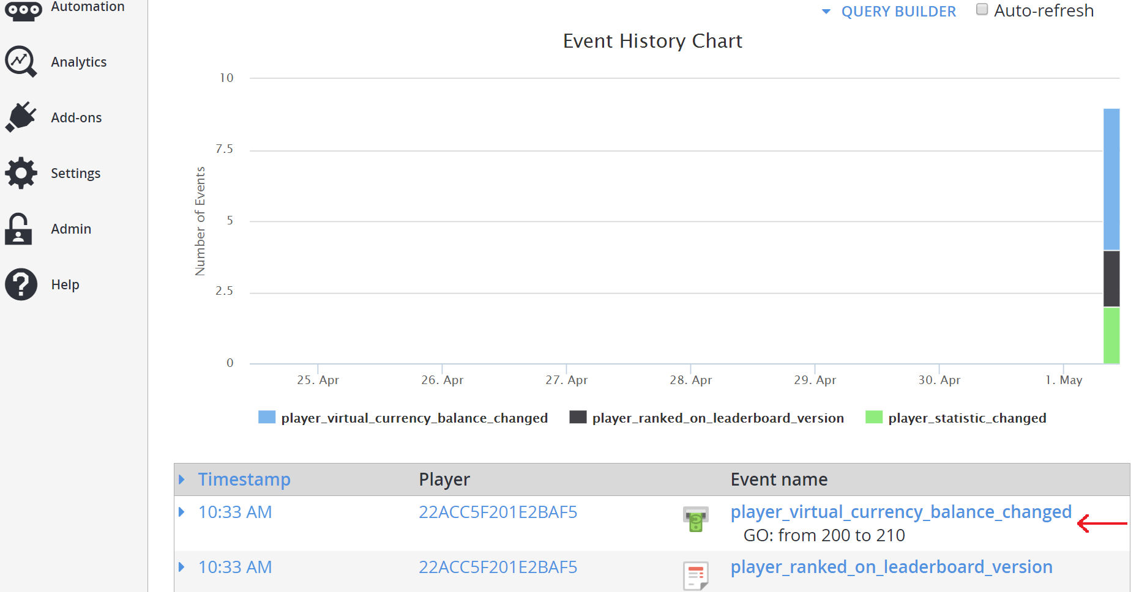Screen dimensions: 1139x592
Task: Open the Add-ons panel
Action: click(76, 117)
